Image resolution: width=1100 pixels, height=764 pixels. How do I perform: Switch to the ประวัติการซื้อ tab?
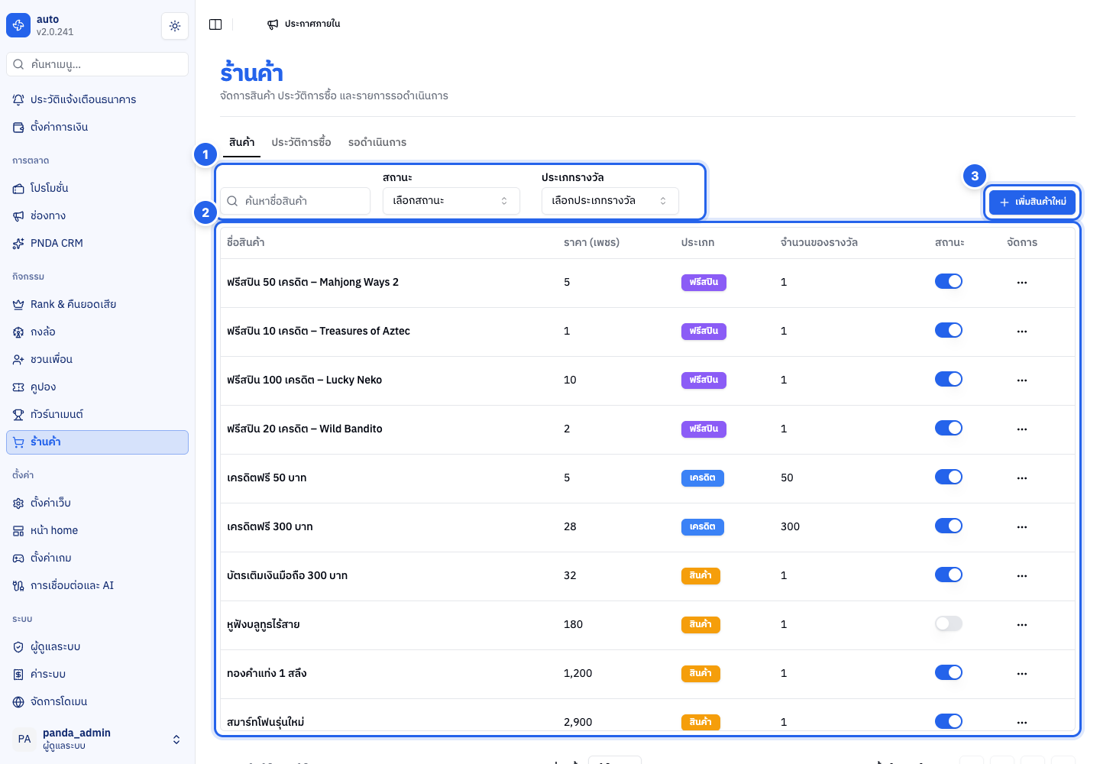[x=301, y=142]
